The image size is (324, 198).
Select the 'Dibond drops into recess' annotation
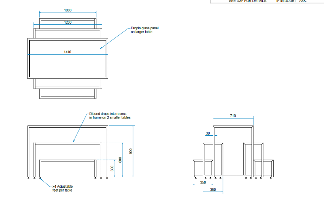110,116
